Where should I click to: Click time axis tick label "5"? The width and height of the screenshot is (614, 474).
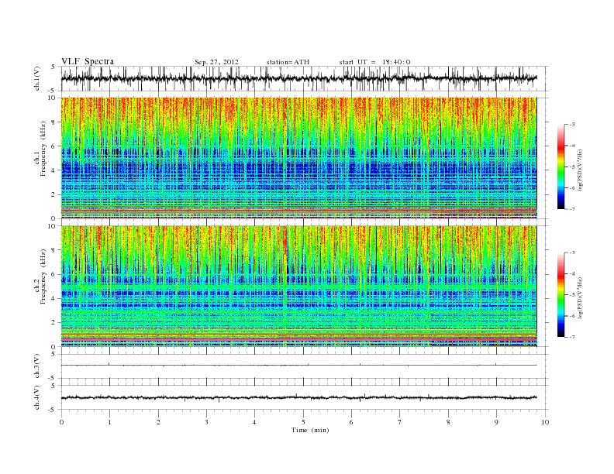[303, 422]
